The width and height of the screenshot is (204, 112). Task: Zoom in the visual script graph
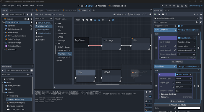click(91, 20)
